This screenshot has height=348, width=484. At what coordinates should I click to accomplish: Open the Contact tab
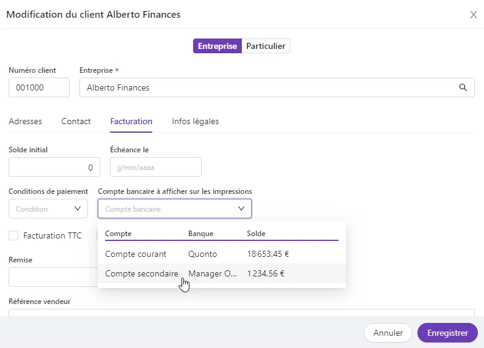coord(76,121)
